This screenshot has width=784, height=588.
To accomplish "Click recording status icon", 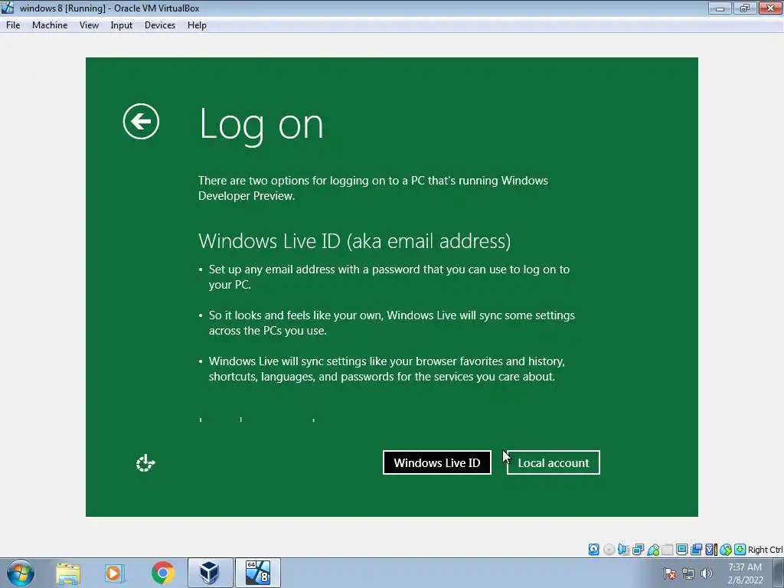I will (696, 550).
